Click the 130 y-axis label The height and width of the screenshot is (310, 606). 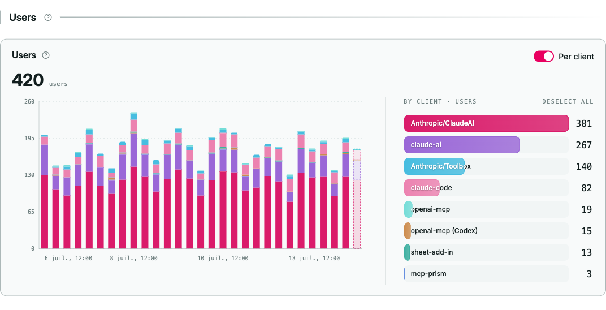click(30, 175)
